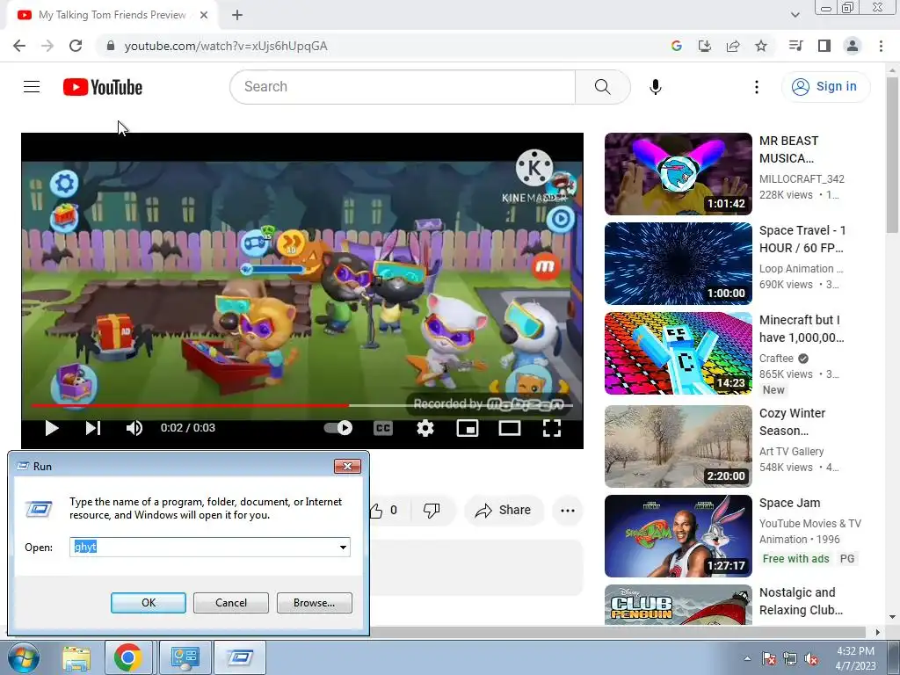This screenshot has width=900, height=675.
Task: Toggle the autoplay switch
Action: click(338, 428)
